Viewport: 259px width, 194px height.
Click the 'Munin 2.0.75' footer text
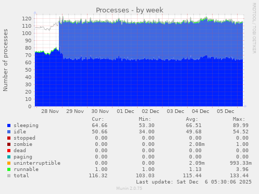[129, 188]
